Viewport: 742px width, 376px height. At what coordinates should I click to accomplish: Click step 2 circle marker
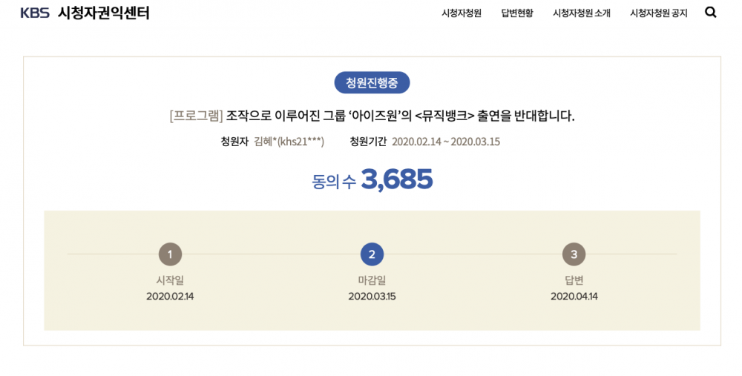tap(372, 254)
